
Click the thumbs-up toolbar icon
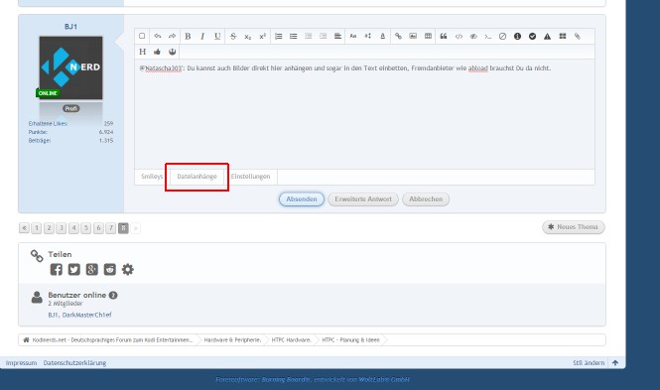(x=157, y=52)
